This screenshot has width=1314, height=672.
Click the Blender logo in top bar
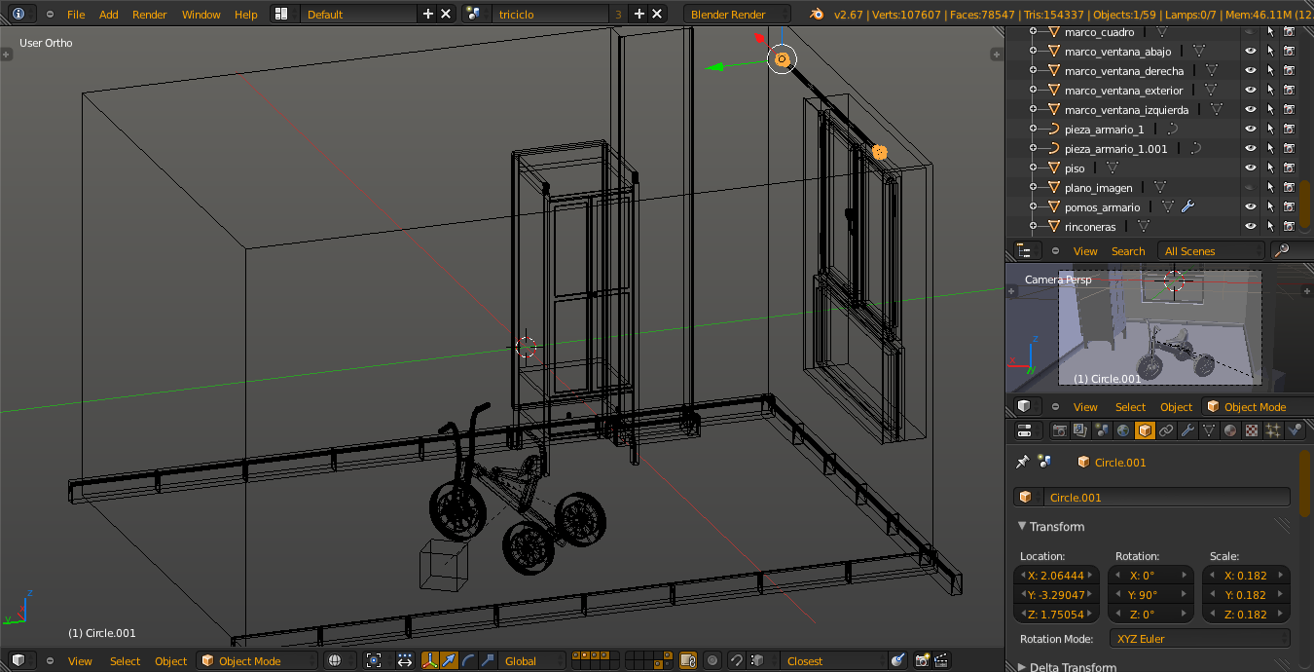[817, 14]
